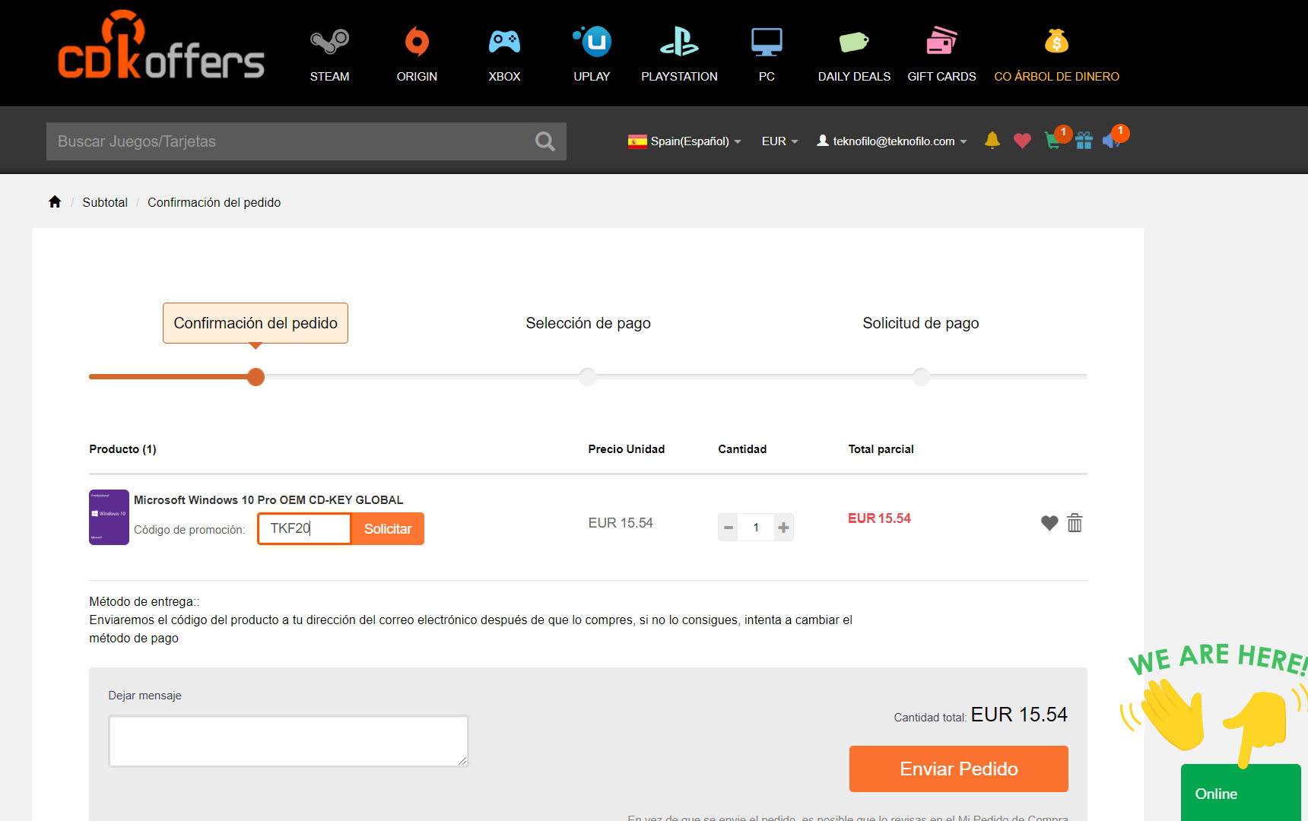Open the Uplay category icon

tap(592, 42)
